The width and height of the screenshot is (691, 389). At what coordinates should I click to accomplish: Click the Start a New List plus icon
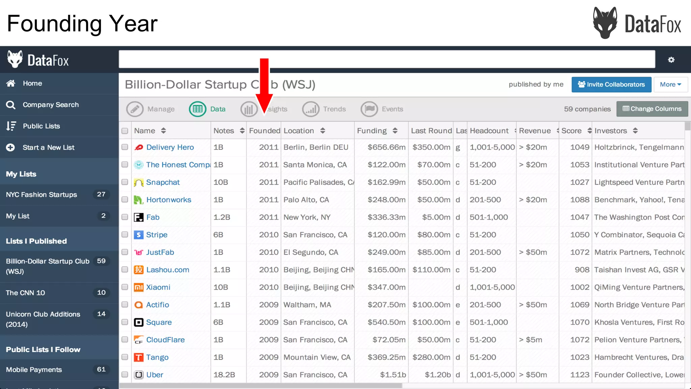point(11,148)
